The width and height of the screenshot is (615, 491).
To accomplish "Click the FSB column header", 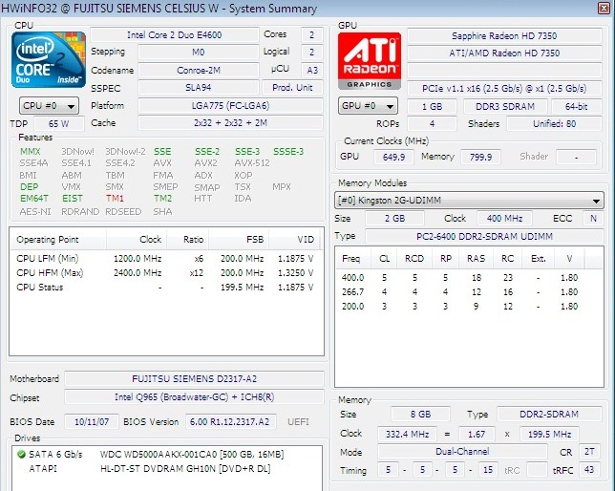I will [x=239, y=240].
